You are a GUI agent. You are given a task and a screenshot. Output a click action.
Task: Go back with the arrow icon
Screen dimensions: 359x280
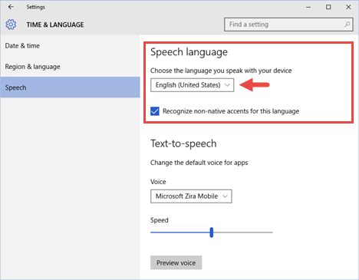tap(11, 7)
